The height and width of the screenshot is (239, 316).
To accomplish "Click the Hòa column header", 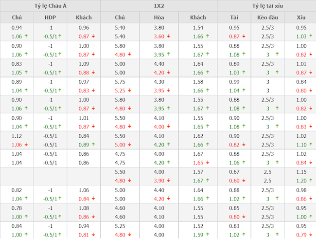I will pos(158,18).
